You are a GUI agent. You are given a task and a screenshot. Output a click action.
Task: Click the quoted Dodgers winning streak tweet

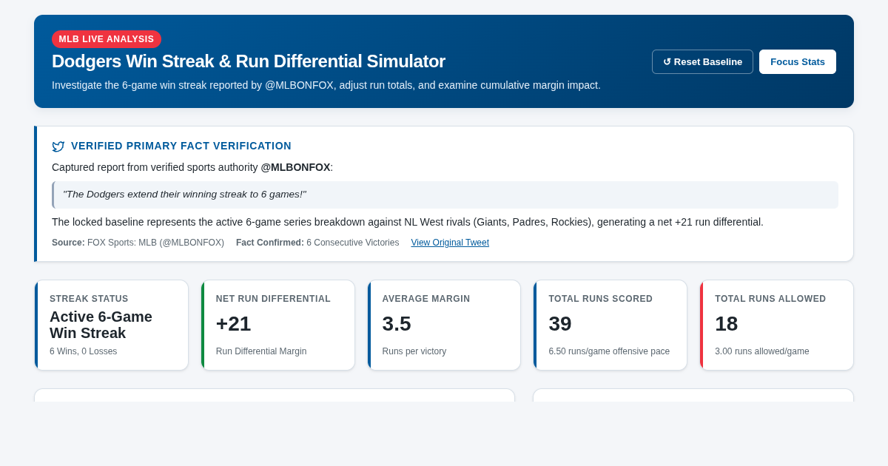point(445,195)
